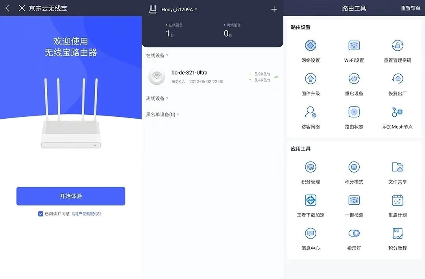425x279 pixels.
Task: Open the Houyi_51209A router selector dropdown
Action: pyautogui.click(x=179, y=9)
